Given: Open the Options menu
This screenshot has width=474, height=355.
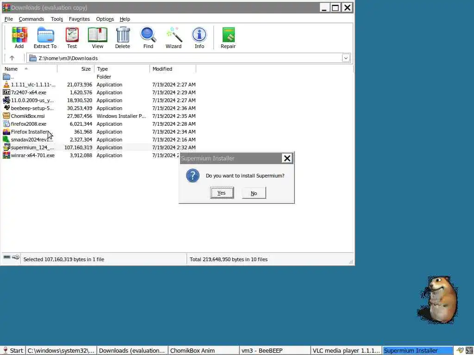Looking at the screenshot, I should coord(105,19).
